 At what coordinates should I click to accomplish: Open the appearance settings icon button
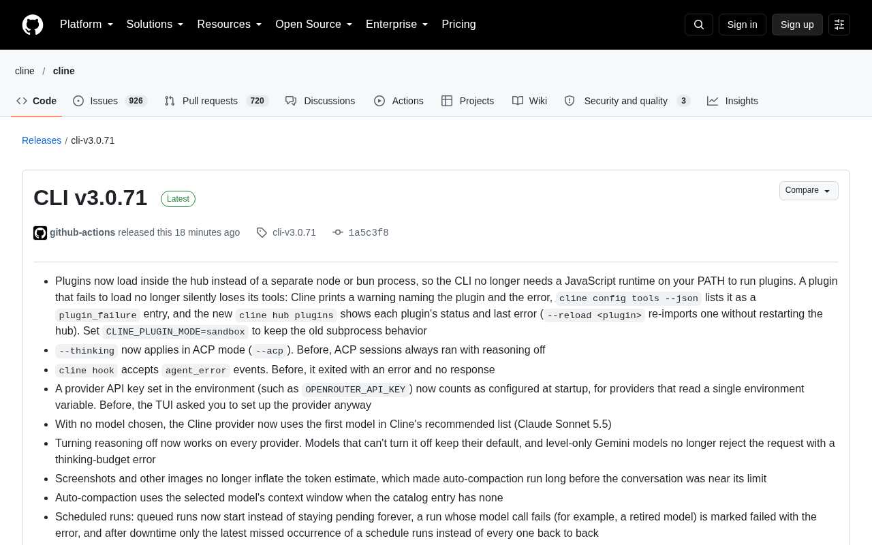tap(839, 25)
